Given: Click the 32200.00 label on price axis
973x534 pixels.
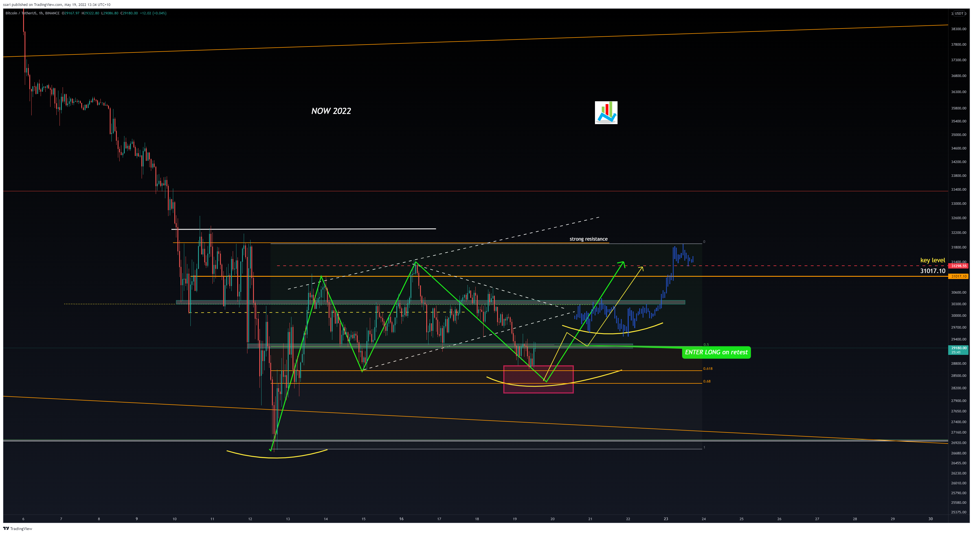Looking at the screenshot, I should (x=959, y=233).
